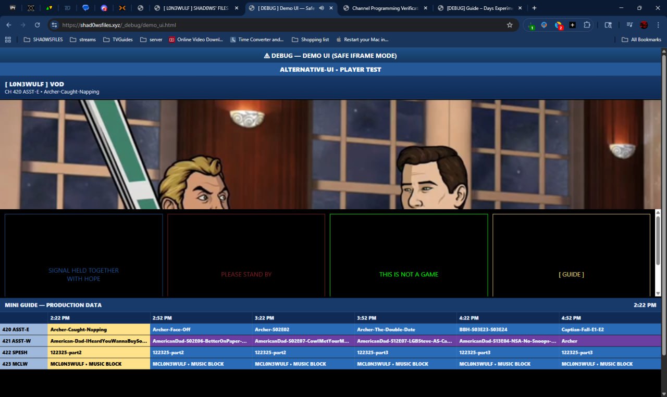Click the bookmark star in address bar
Screen dimensions: 667x397
point(510,25)
